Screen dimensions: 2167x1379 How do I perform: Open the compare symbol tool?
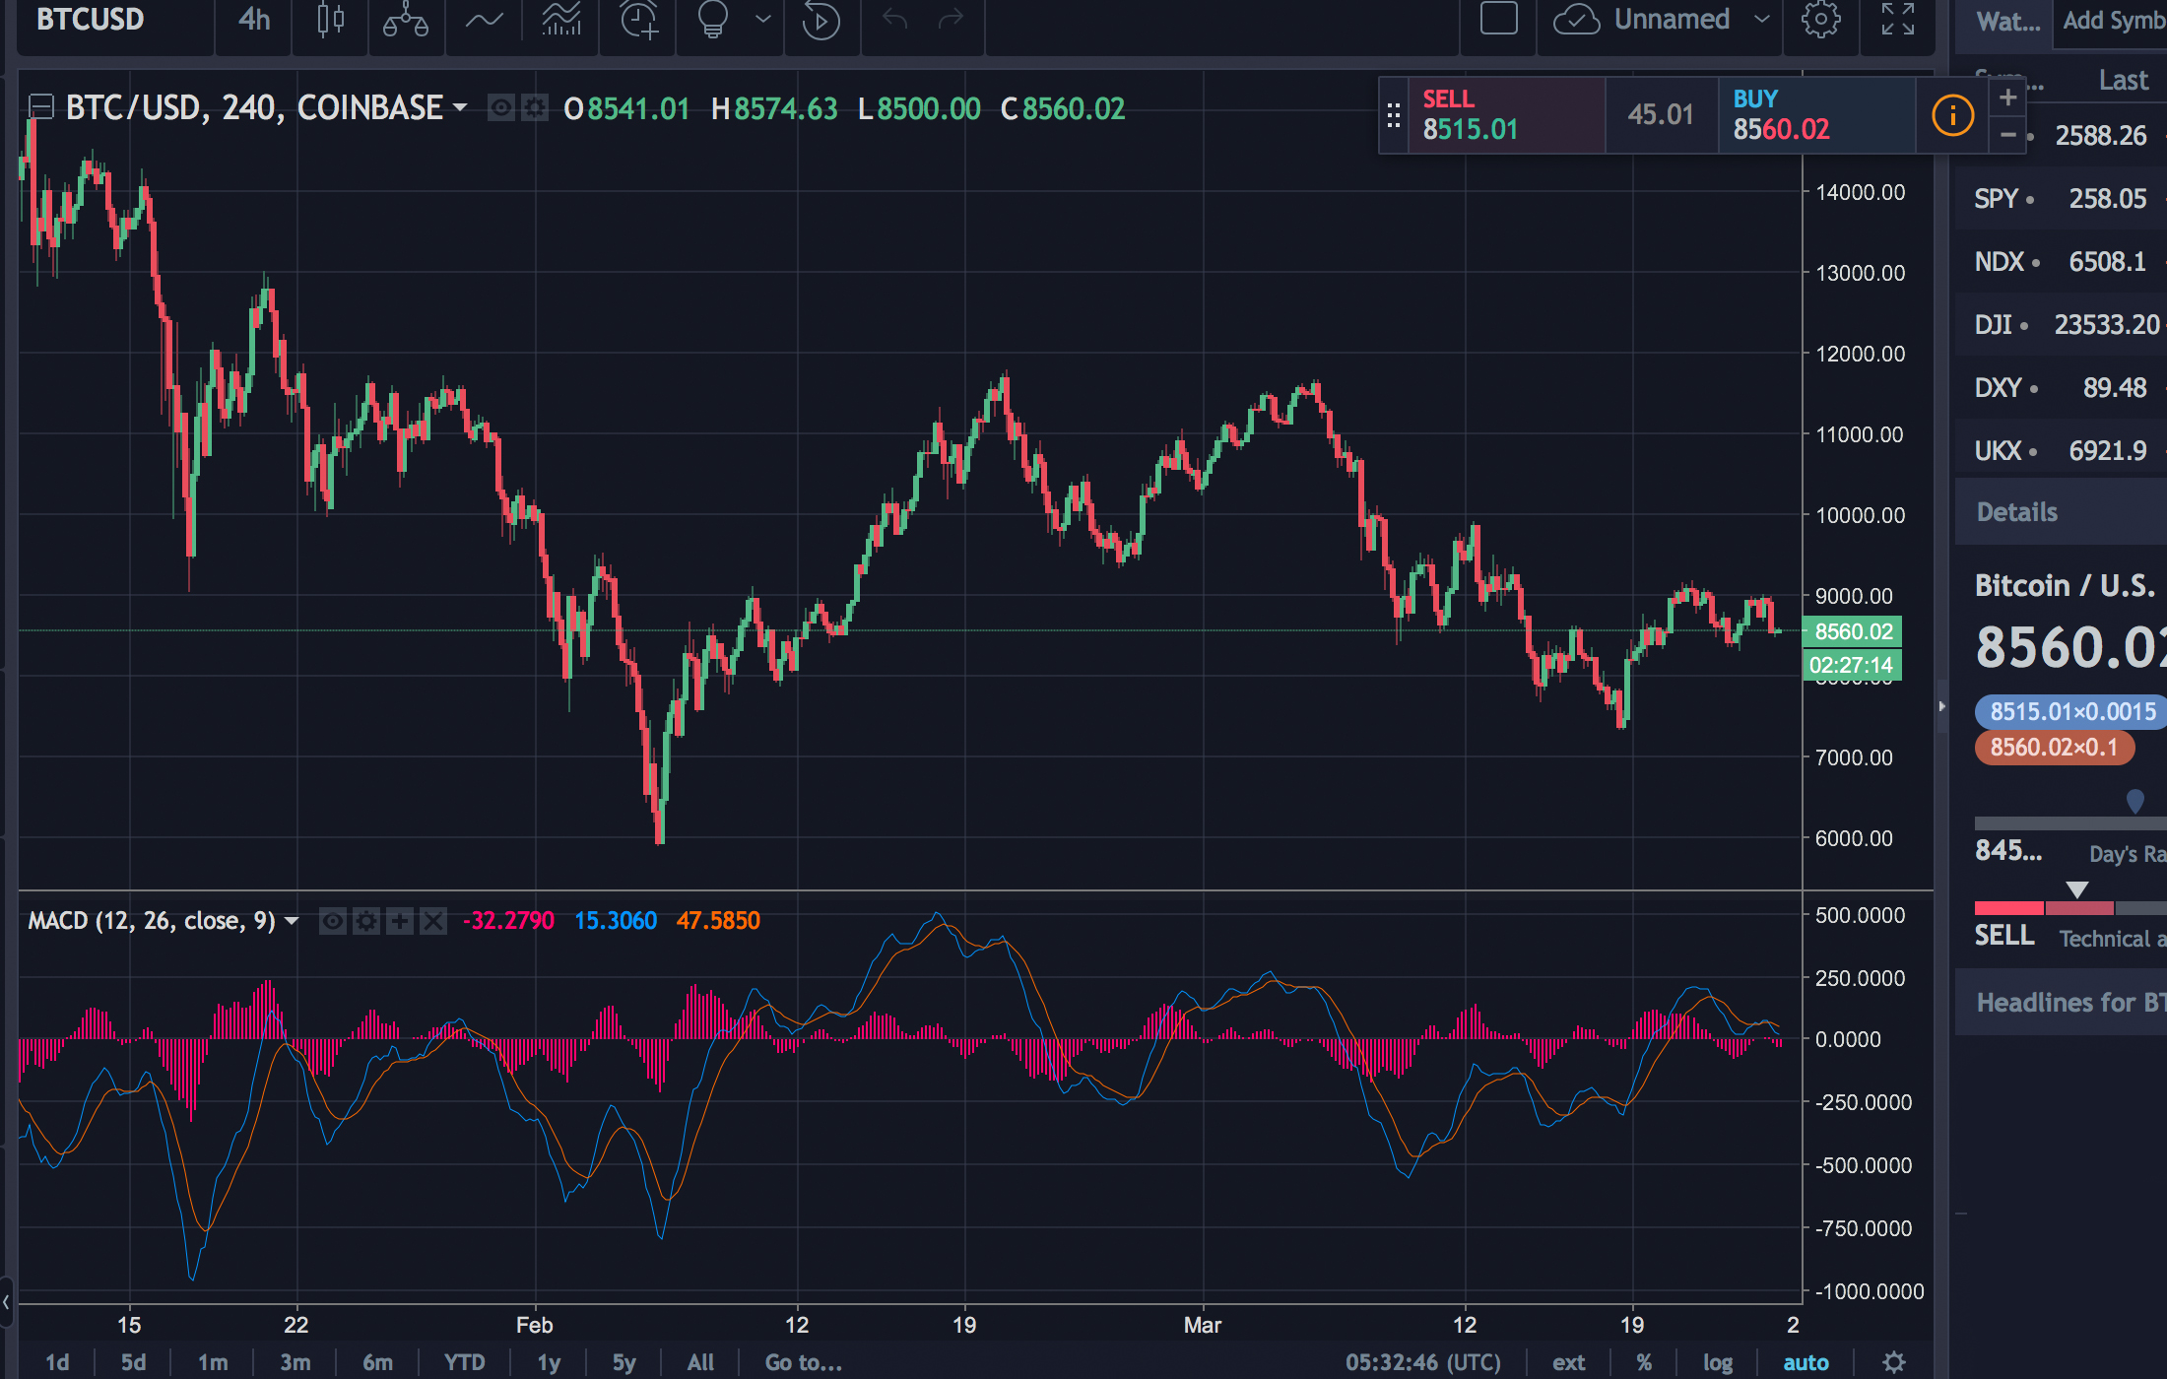pos(406,20)
